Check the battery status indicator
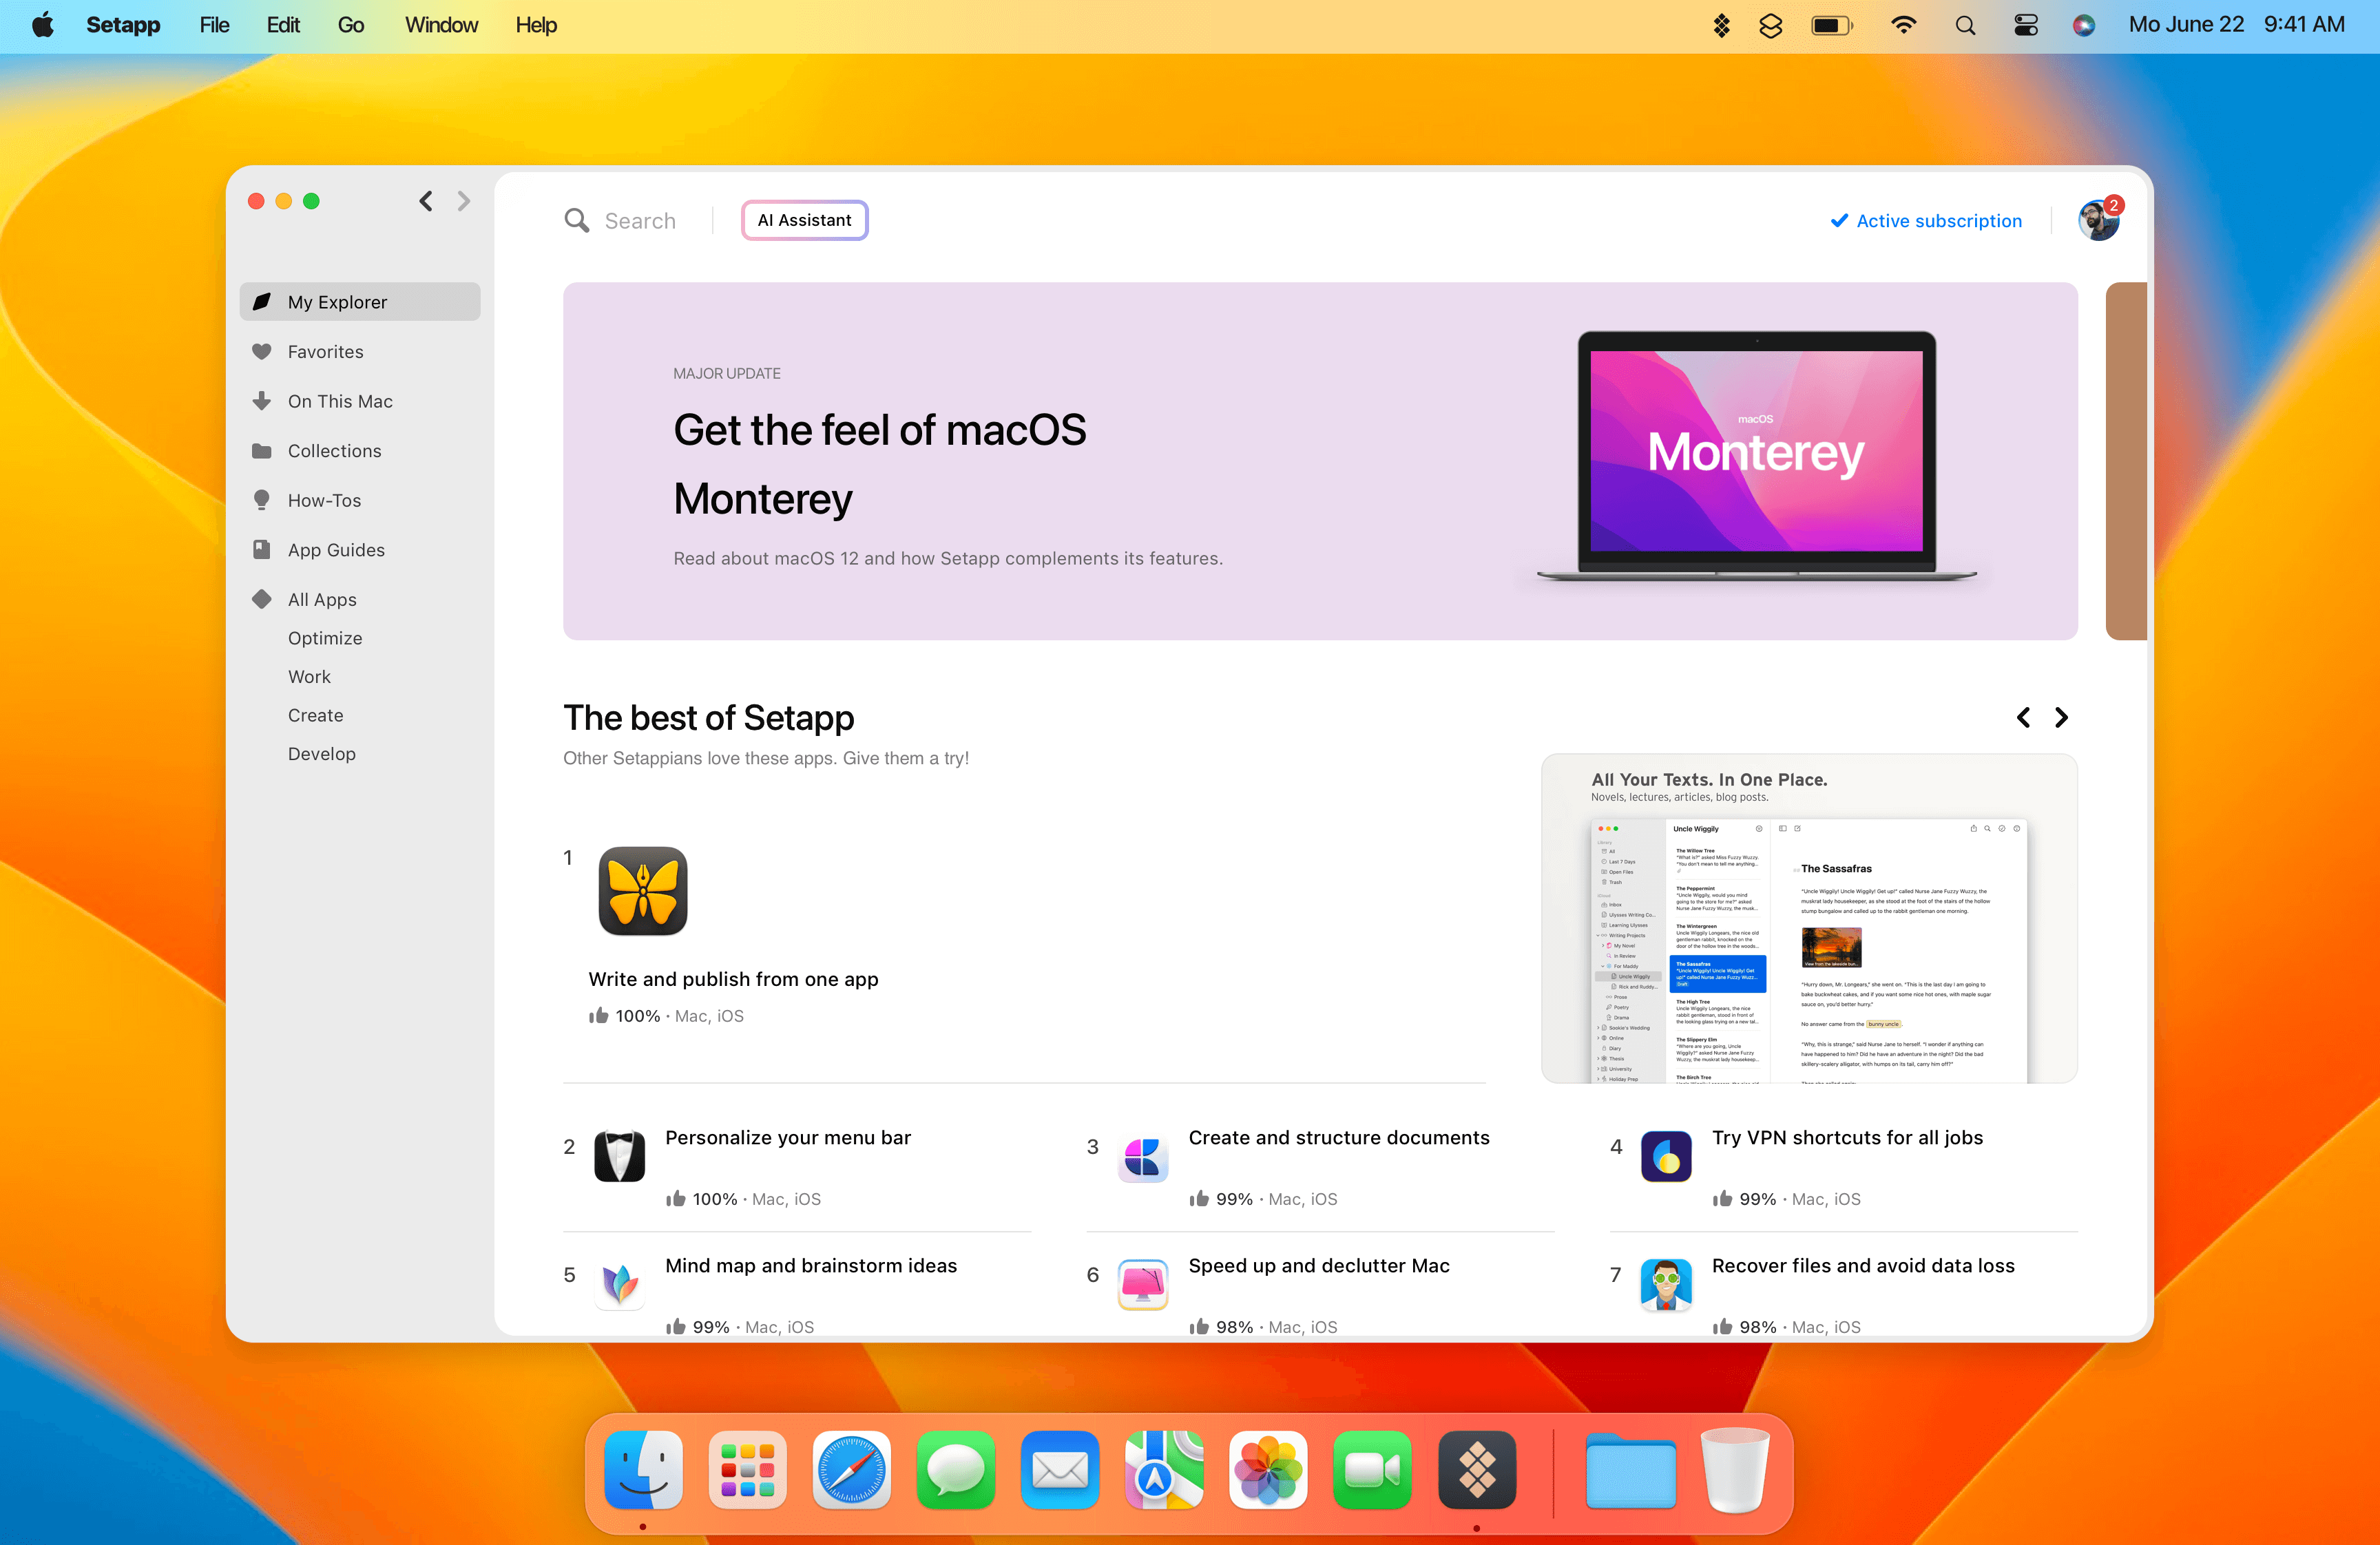Image resolution: width=2380 pixels, height=1545 pixels. (x=1832, y=25)
